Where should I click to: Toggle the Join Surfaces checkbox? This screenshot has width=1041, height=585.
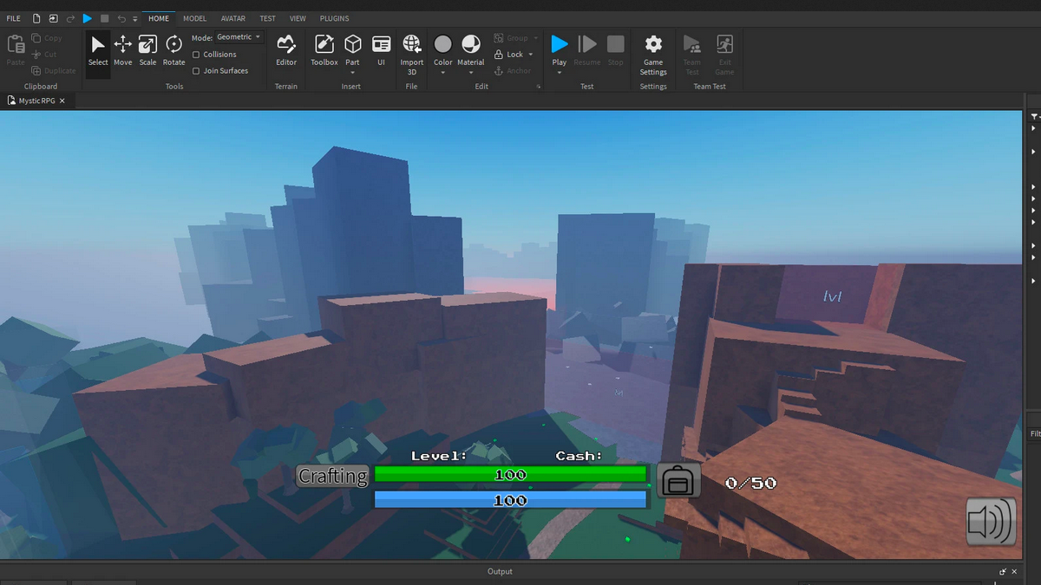[196, 71]
